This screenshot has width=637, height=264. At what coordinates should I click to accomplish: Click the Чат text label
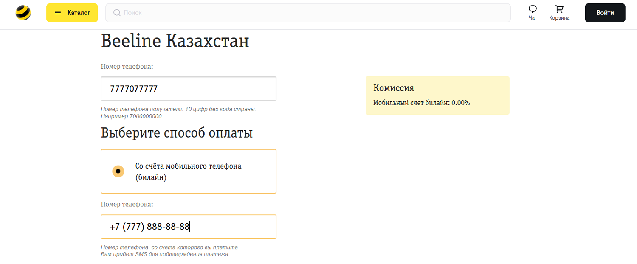tap(533, 18)
